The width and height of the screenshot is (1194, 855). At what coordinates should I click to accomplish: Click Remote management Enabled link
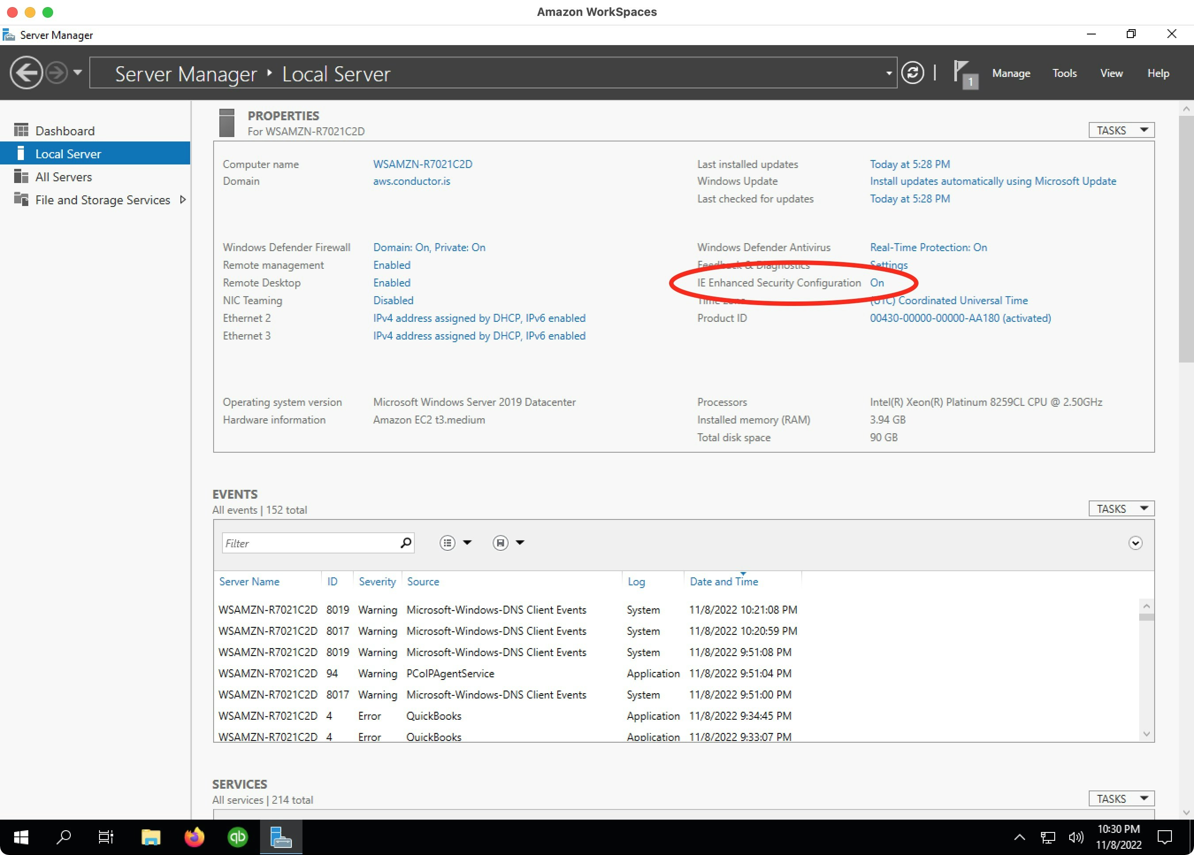tap(392, 265)
